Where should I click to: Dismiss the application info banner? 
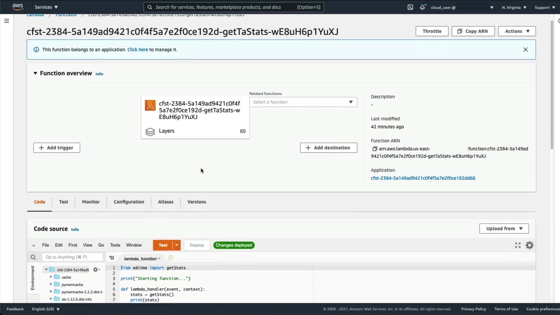coord(525,50)
